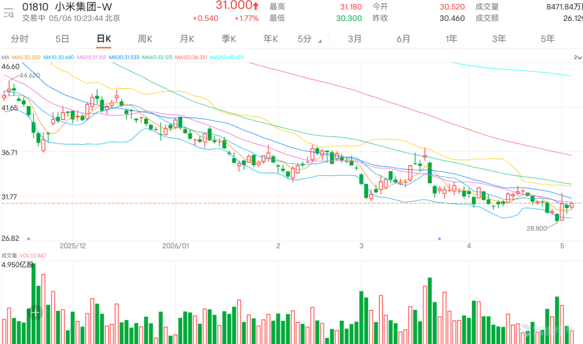Click the trading volume 8471.84万 value
This screenshot has width=583, height=344.
pyautogui.click(x=564, y=7)
